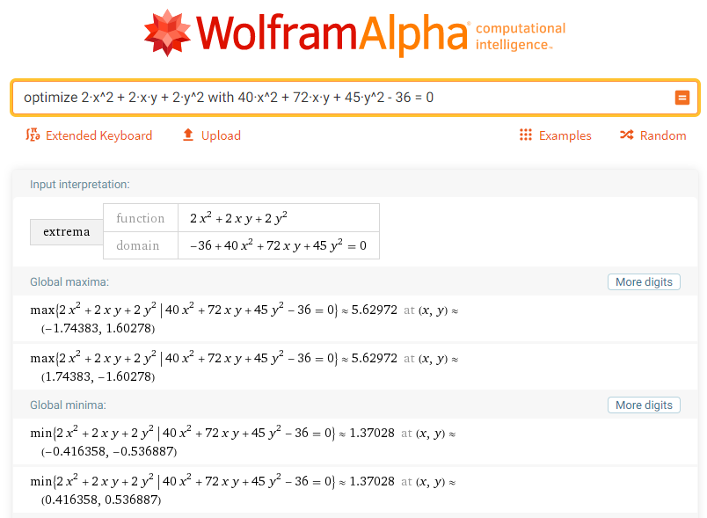Screen dimensions: 707x518
Task: Click the minimum point (−0.416358, −0.536887)
Action: [109, 451]
